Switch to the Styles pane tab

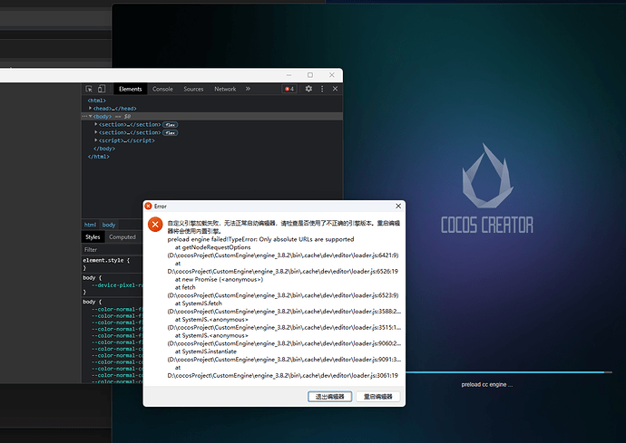pyautogui.click(x=93, y=236)
